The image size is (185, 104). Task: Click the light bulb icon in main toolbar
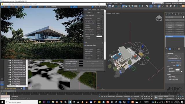pyautogui.click(x=140, y=6)
